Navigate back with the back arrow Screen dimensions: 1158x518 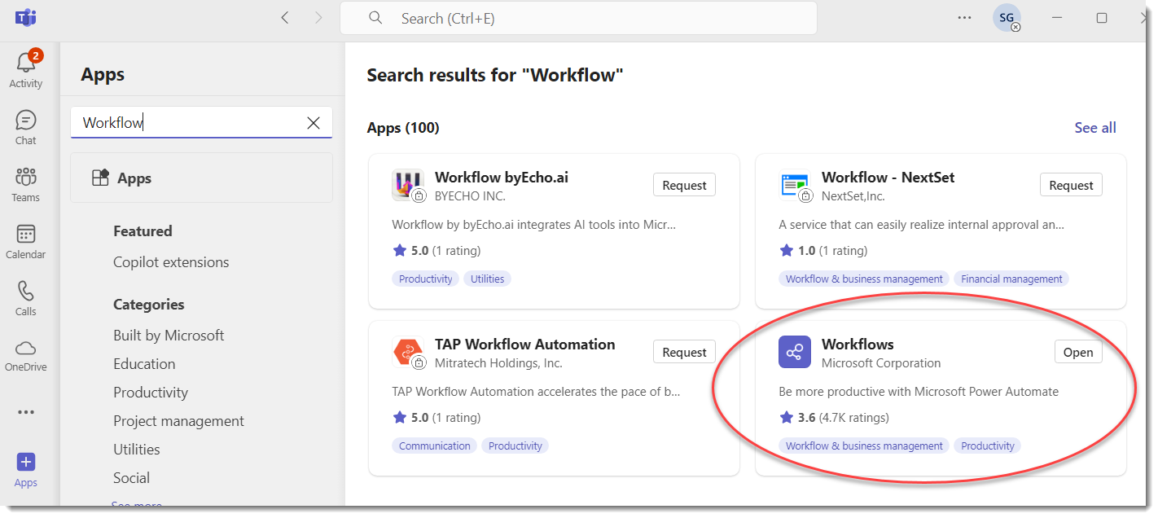click(x=285, y=18)
